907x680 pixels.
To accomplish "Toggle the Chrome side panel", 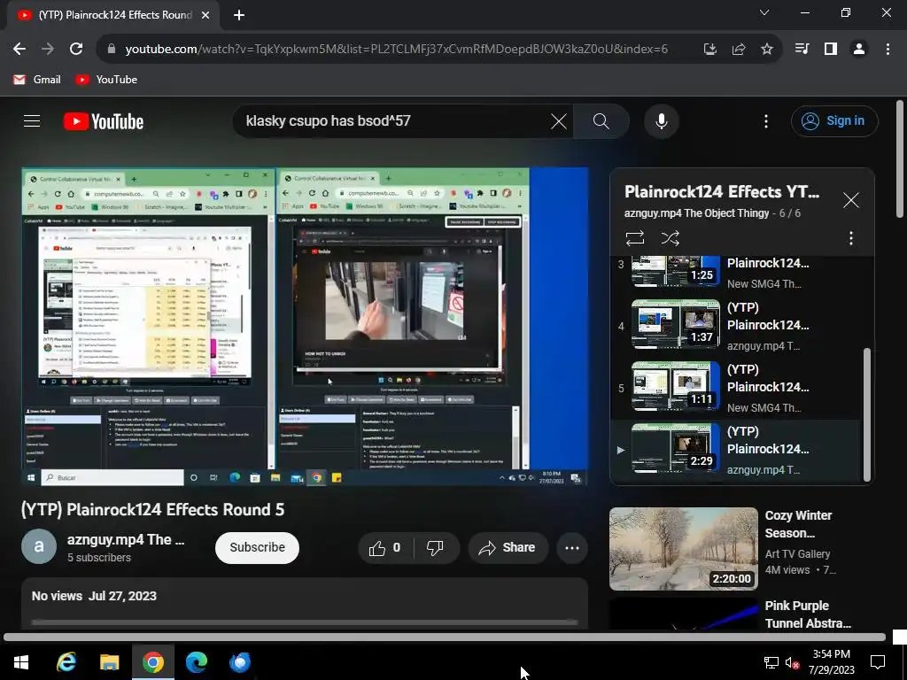I will [x=831, y=50].
